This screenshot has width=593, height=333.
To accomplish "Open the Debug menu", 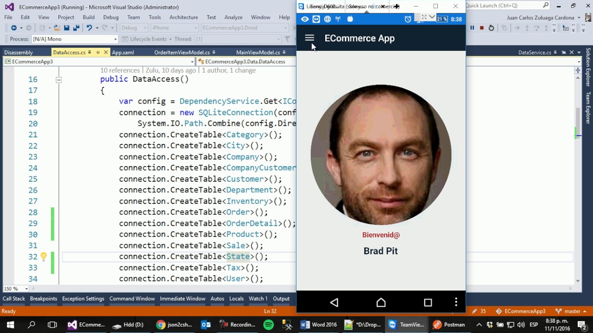I will pos(111,17).
